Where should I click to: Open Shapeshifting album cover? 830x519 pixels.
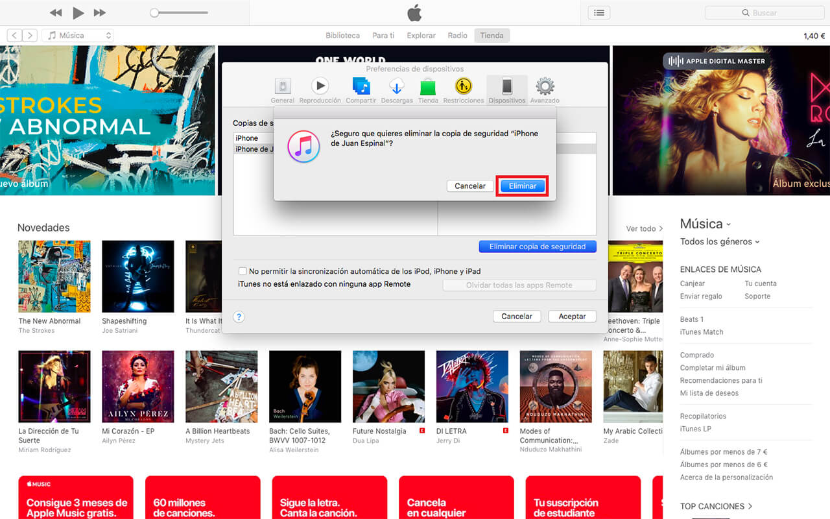coord(138,276)
